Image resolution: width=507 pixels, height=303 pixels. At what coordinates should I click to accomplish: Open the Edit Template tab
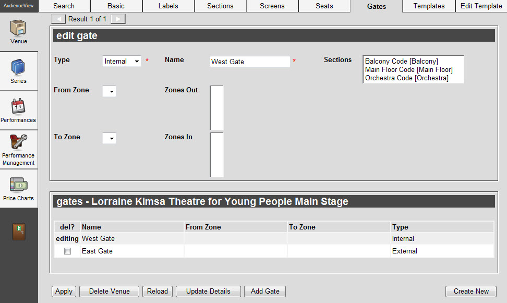click(481, 6)
